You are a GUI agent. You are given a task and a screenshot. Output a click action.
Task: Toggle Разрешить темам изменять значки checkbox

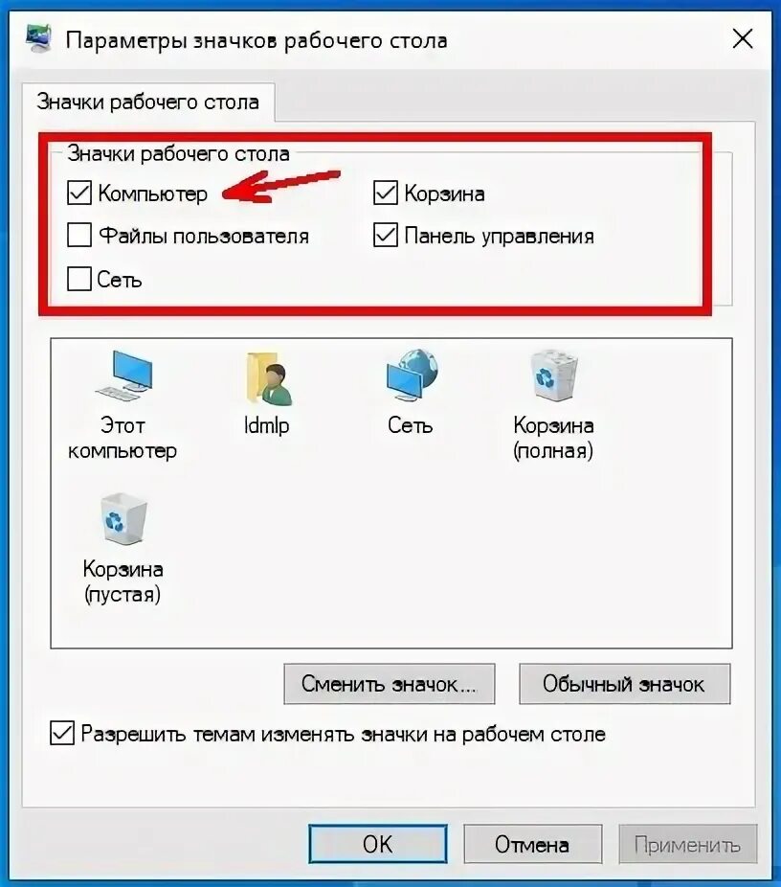61,733
